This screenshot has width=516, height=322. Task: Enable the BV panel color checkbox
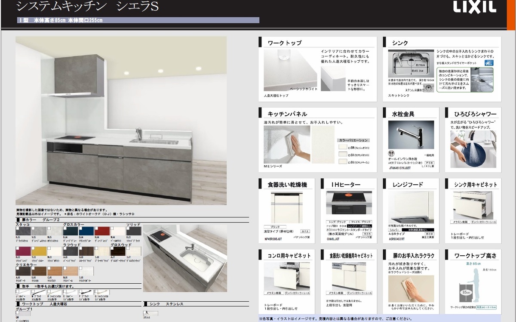(x=349, y=162)
